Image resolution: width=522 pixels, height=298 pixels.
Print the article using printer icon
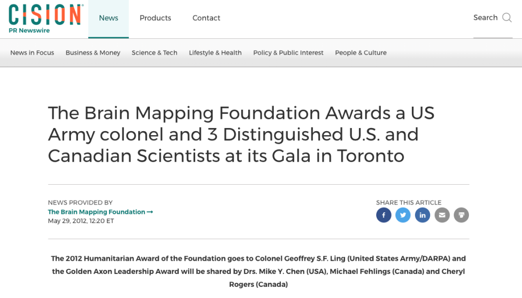pos(461,215)
